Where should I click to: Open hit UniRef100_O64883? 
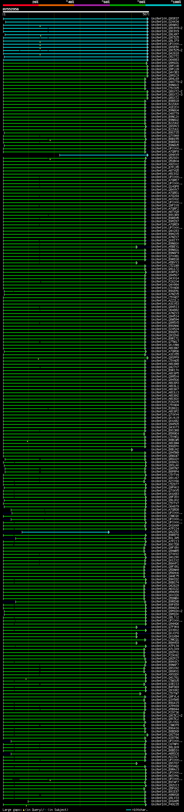point(165,60)
